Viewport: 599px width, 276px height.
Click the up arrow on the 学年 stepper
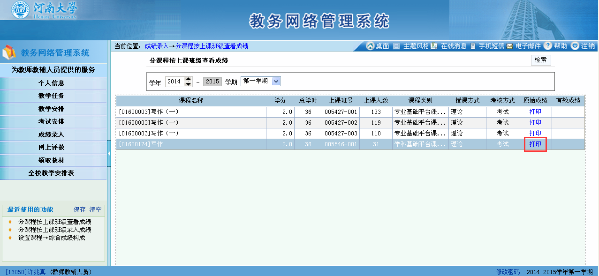coord(189,79)
